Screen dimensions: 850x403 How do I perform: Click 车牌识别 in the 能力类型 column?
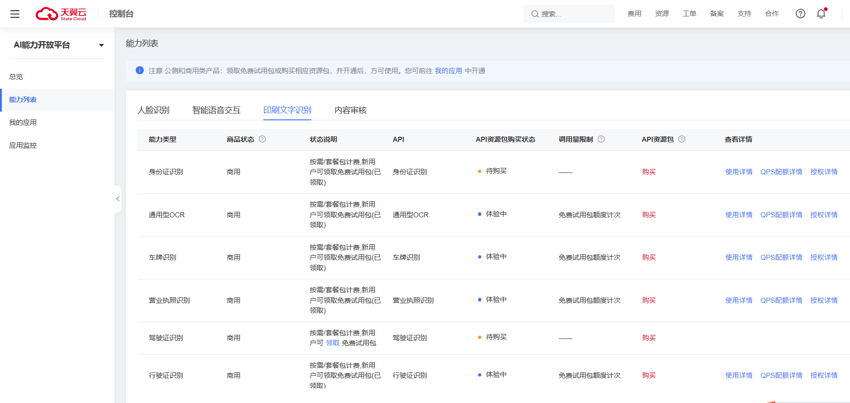[163, 258]
